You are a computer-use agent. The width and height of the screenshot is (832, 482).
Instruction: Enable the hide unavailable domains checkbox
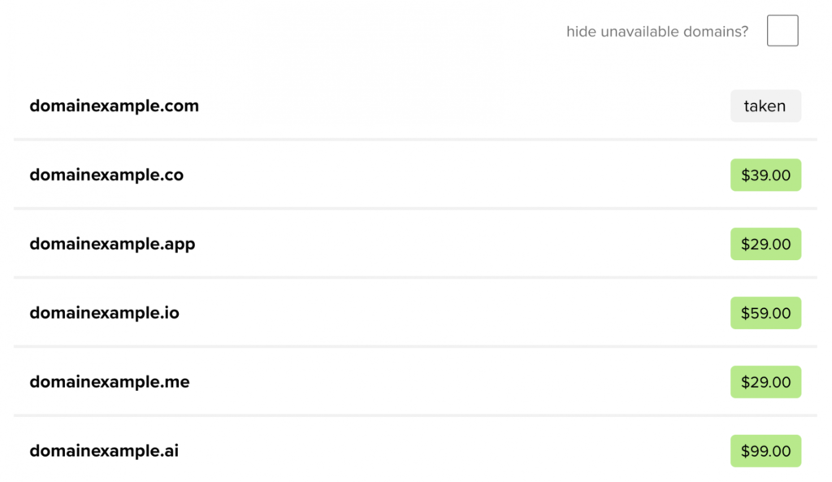(782, 31)
